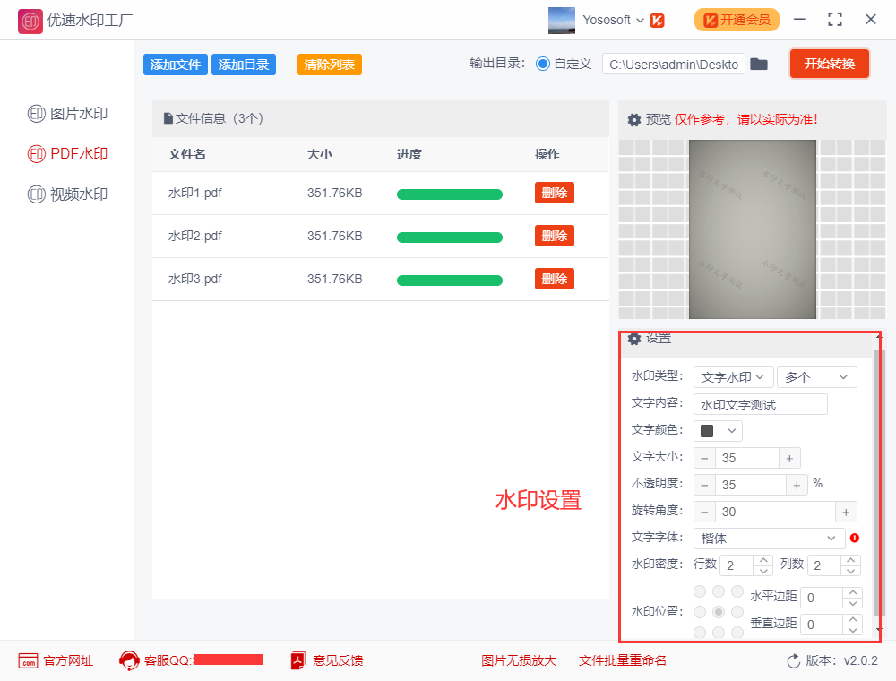Select the top-right watermark position radio
The image size is (896, 681).
(x=737, y=591)
